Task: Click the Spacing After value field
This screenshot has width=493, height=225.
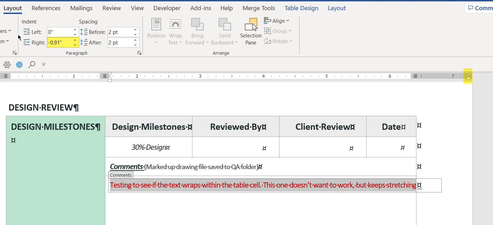Action: pos(120,43)
